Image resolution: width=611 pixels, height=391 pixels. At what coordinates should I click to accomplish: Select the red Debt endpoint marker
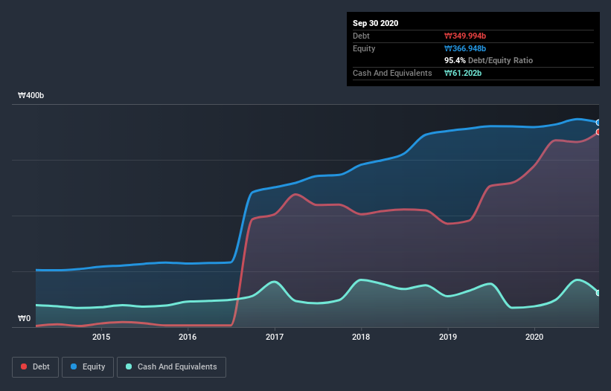pyautogui.click(x=598, y=132)
